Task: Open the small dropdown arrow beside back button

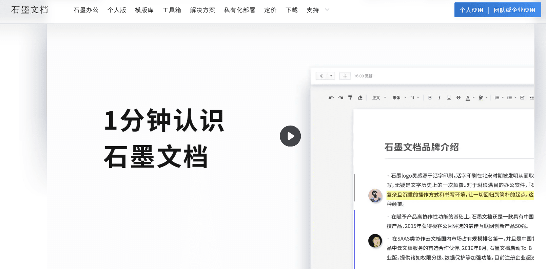Action: pyautogui.click(x=331, y=76)
